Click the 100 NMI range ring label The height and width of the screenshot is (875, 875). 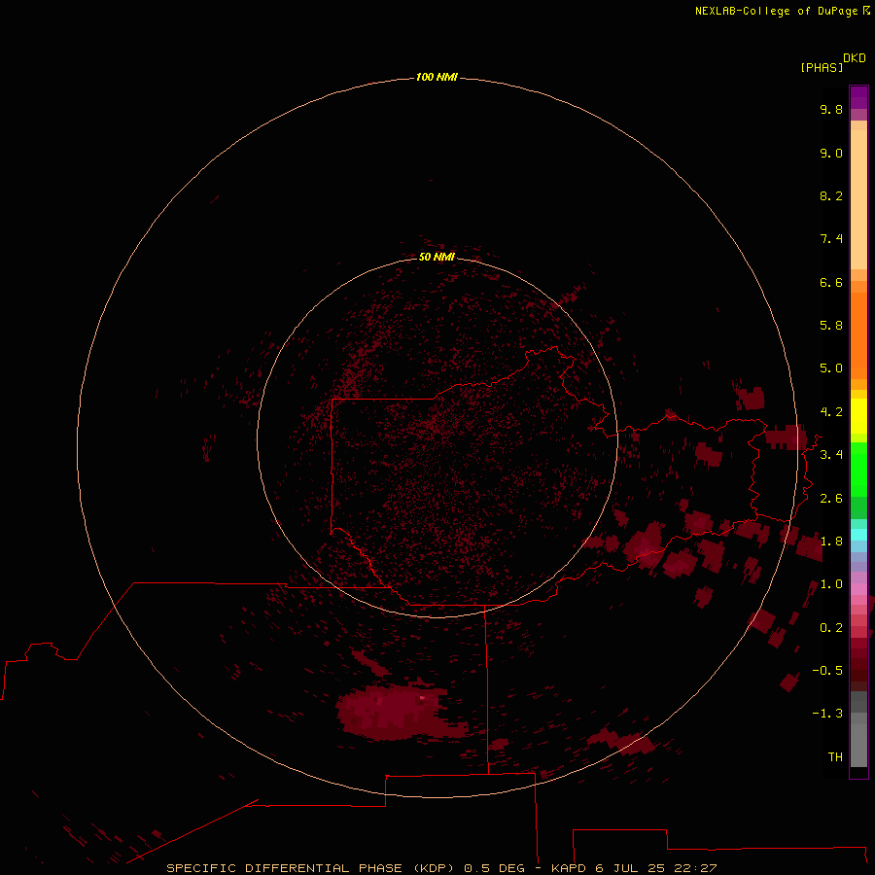coord(437,77)
